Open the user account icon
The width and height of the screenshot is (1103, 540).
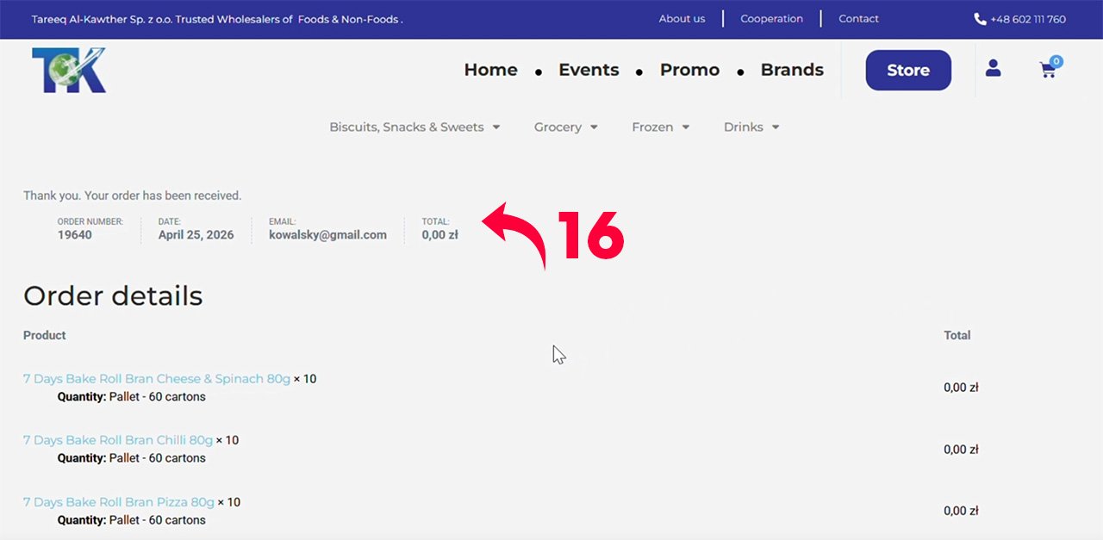coord(993,68)
